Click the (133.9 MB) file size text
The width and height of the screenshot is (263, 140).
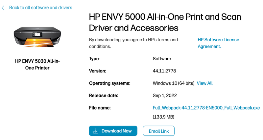tap(163, 117)
